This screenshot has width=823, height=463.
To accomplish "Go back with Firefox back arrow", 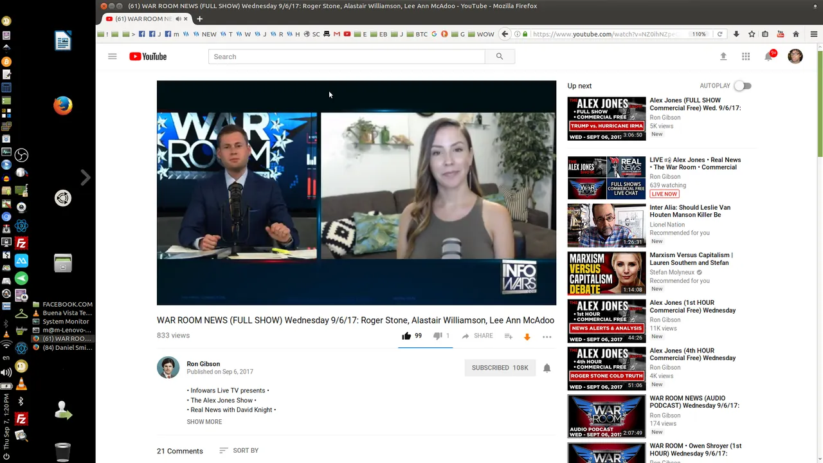I will 505,34.
